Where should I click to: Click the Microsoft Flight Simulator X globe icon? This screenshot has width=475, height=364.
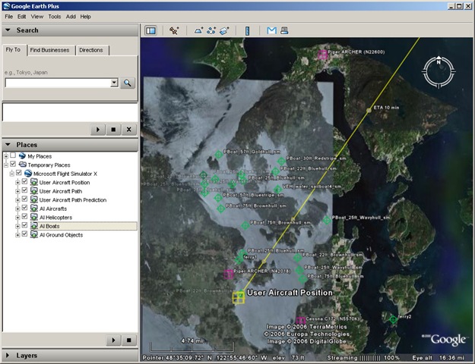pos(28,174)
